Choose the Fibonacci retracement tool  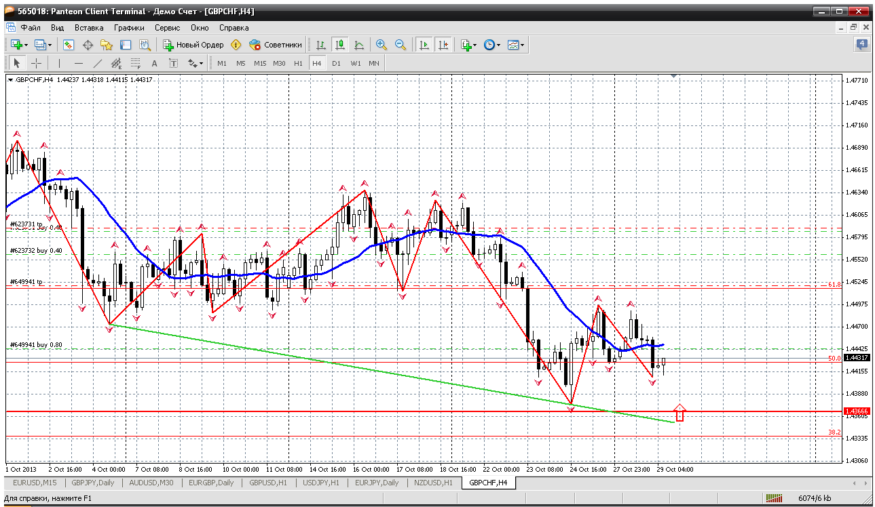point(135,63)
